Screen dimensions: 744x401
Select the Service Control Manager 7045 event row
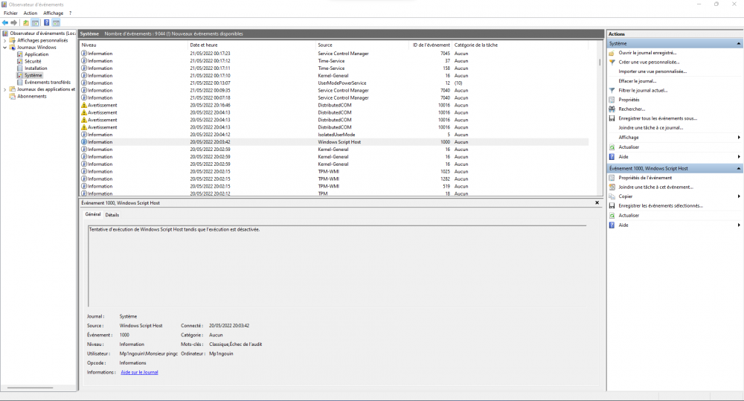tap(334, 54)
